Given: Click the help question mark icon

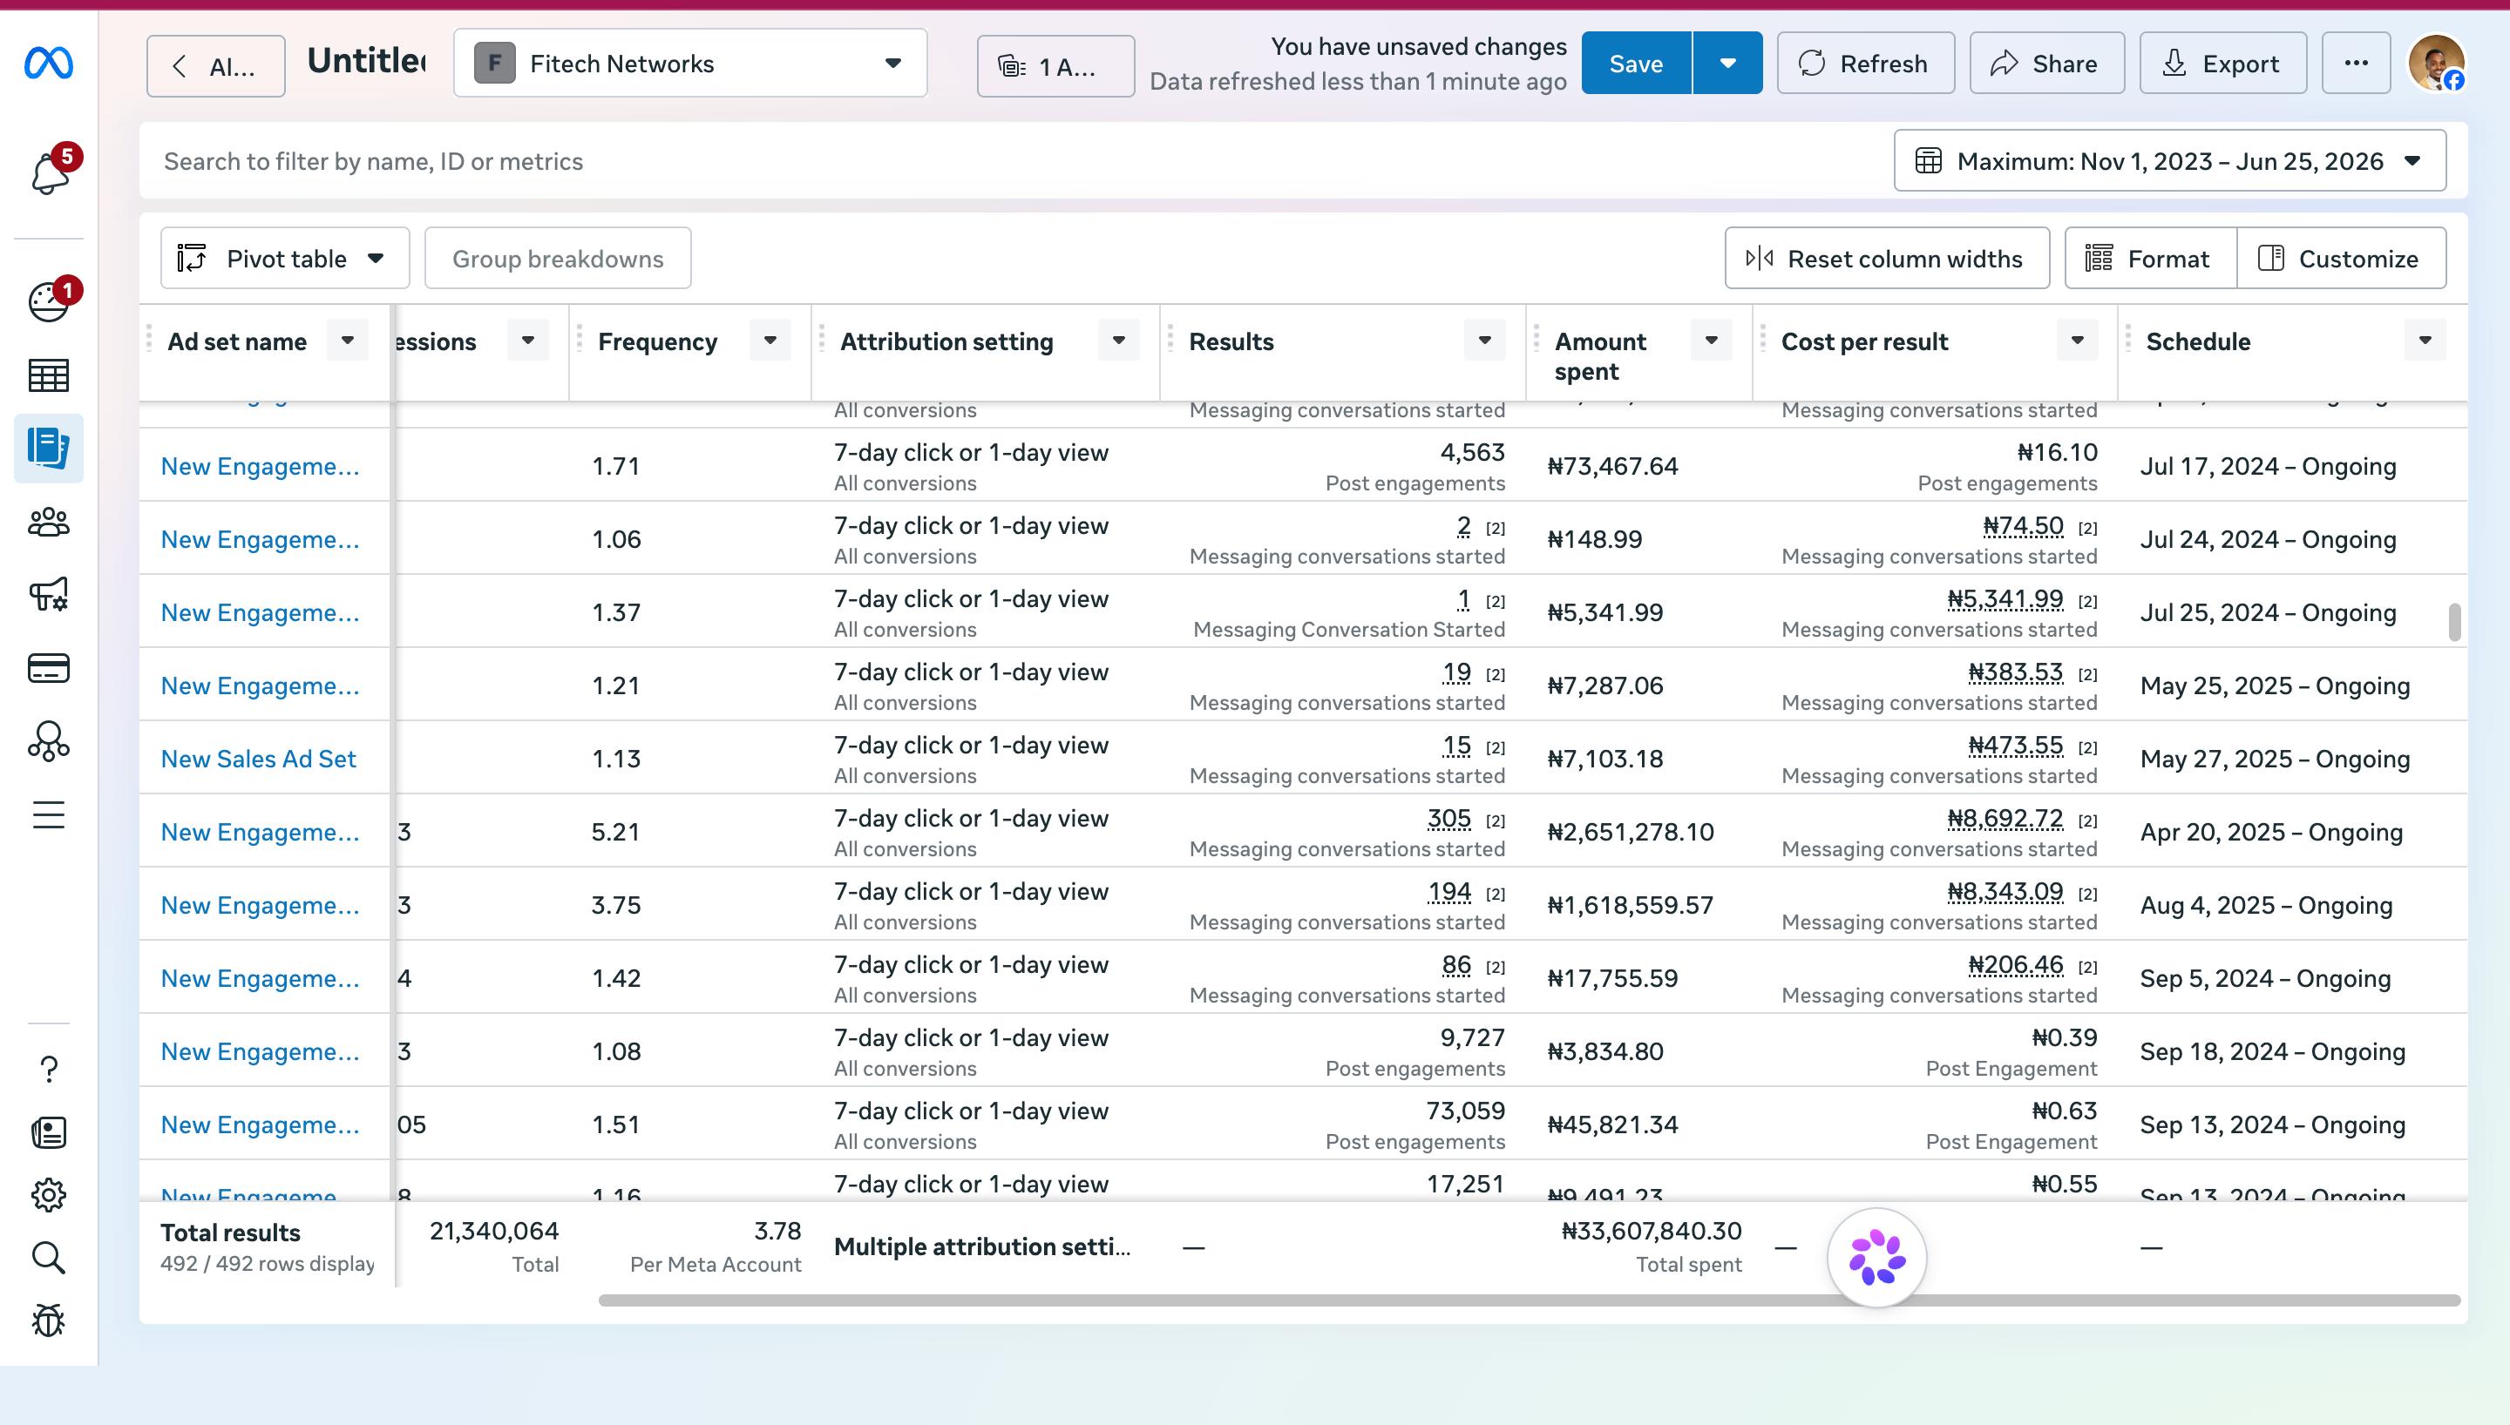Looking at the screenshot, I should pos(49,1069).
